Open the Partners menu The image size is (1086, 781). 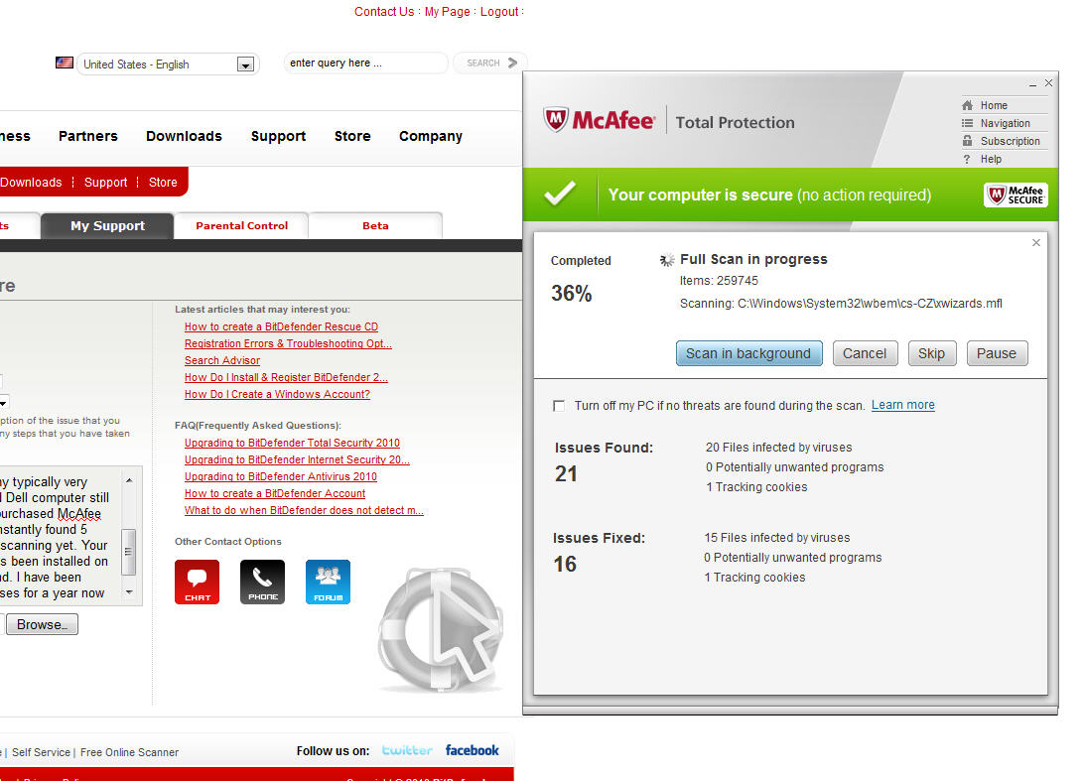[88, 136]
